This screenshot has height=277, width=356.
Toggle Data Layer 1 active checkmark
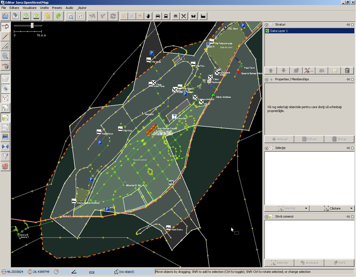[267, 31]
